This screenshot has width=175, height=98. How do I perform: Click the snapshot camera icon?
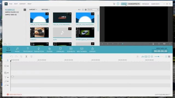[x=159, y=44]
